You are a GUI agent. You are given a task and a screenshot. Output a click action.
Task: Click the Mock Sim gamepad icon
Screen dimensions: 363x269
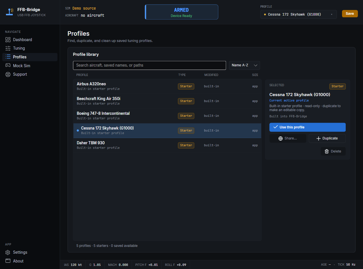[8, 66]
